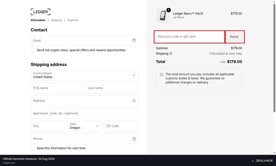This screenshot has height=166, width=276.
Task: Click the Ledger Nano Gen5 product thumbnail
Action: click(163, 15)
